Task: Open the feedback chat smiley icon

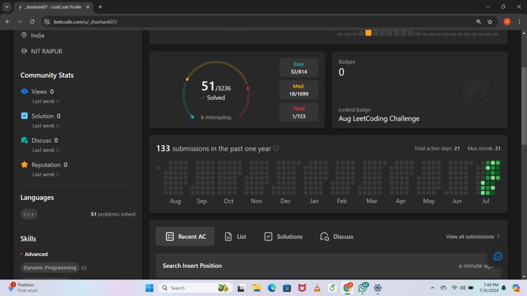Action: (498, 257)
